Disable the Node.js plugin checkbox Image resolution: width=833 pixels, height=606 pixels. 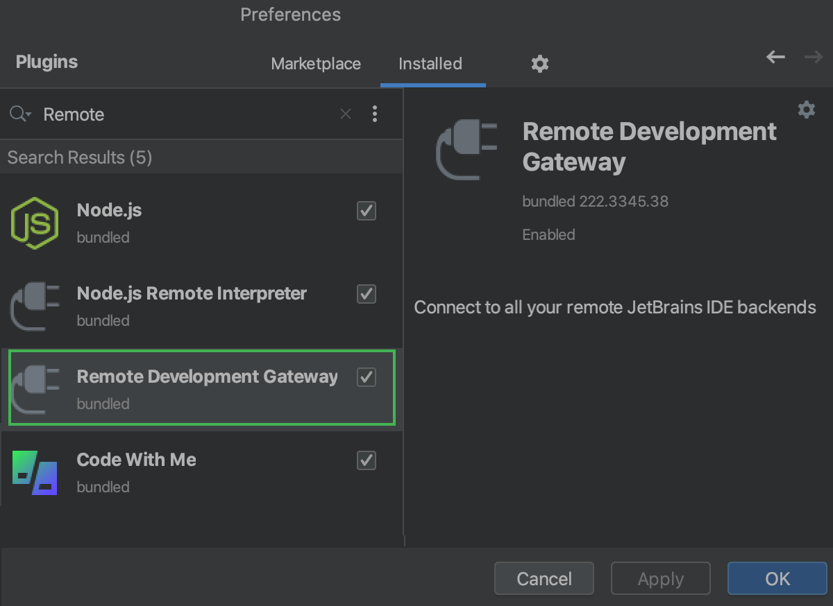pos(367,211)
